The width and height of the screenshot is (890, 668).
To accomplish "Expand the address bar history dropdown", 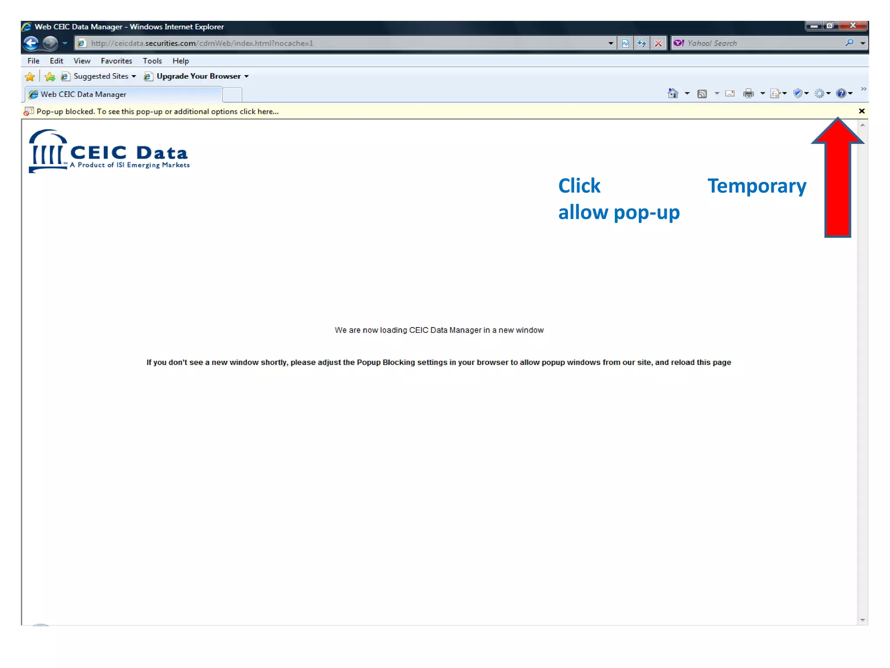I will (611, 43).
